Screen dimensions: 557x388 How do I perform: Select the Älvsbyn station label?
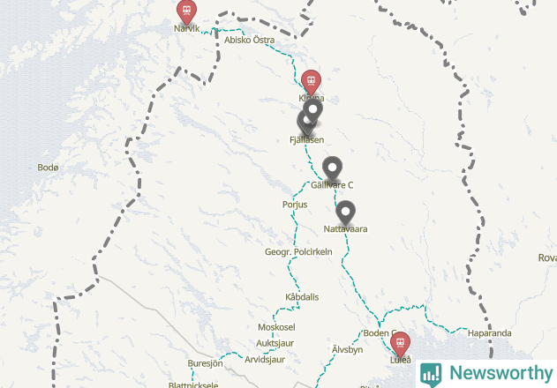pos(348,349)
